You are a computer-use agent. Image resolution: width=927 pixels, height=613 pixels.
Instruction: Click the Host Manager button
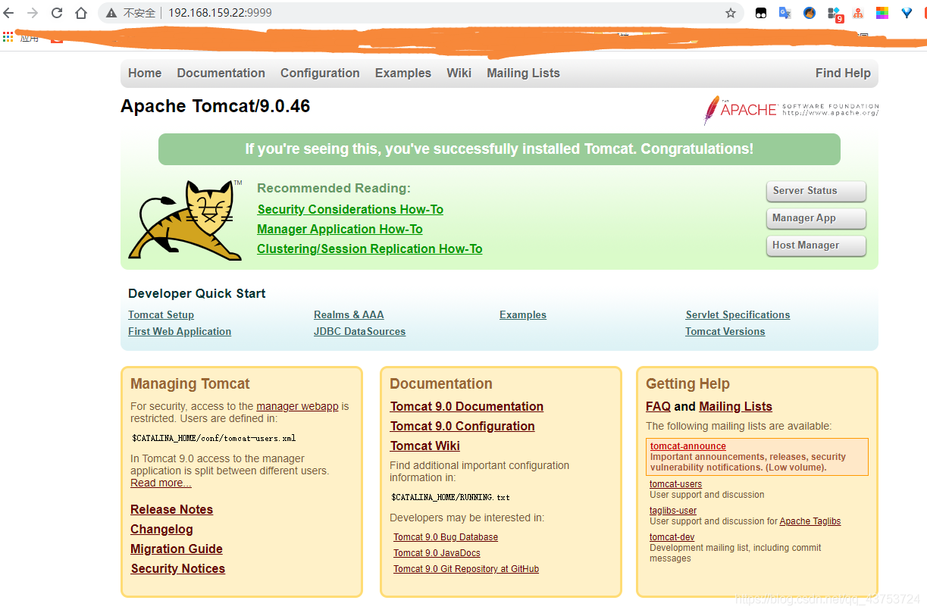(816, 246)
